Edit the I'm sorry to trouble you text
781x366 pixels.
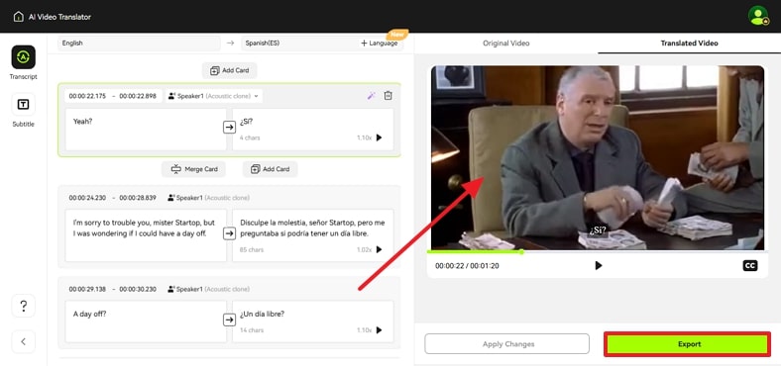(x=146, y=235)
